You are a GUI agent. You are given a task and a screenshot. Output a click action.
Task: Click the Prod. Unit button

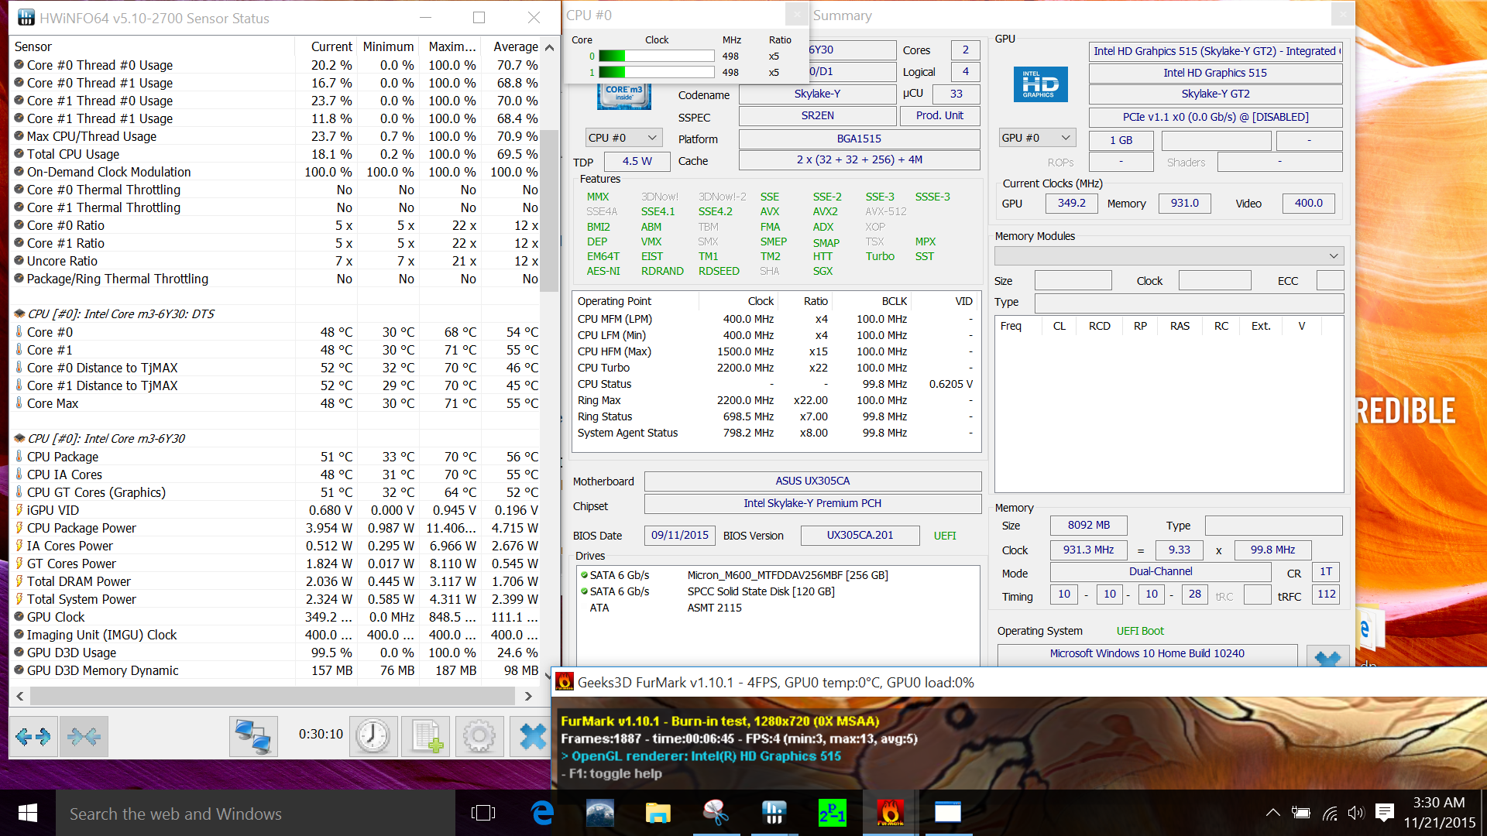pos(939,115)
